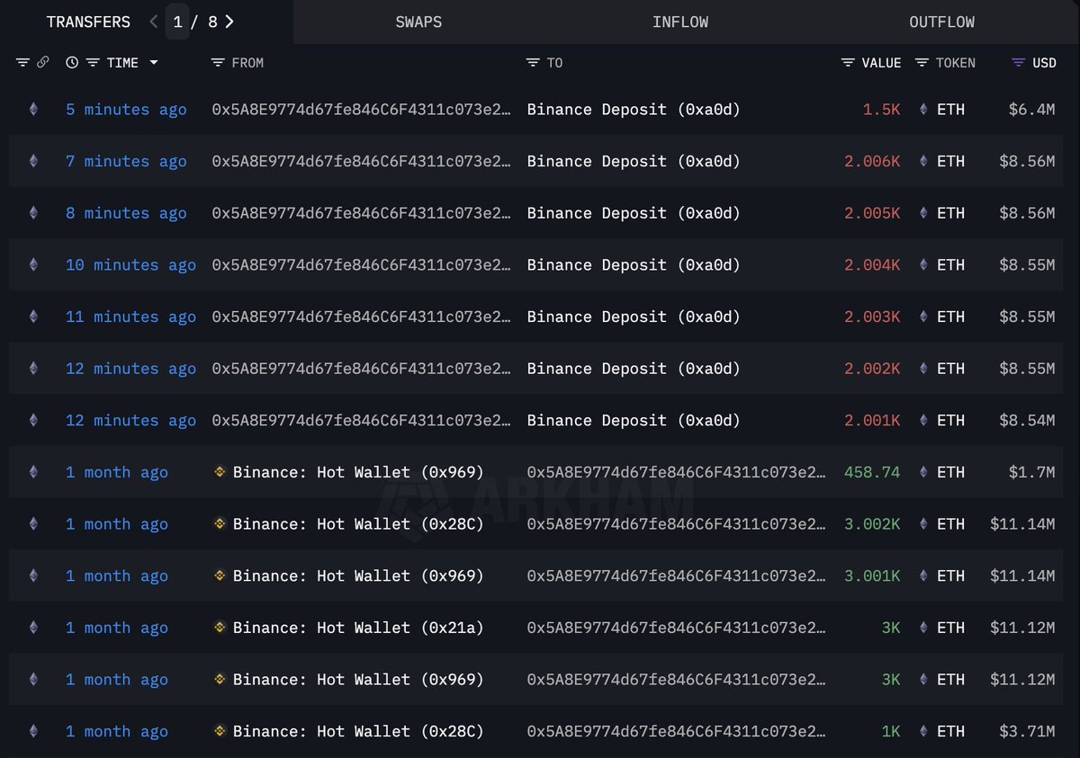Click the page number 1 field

178,22
